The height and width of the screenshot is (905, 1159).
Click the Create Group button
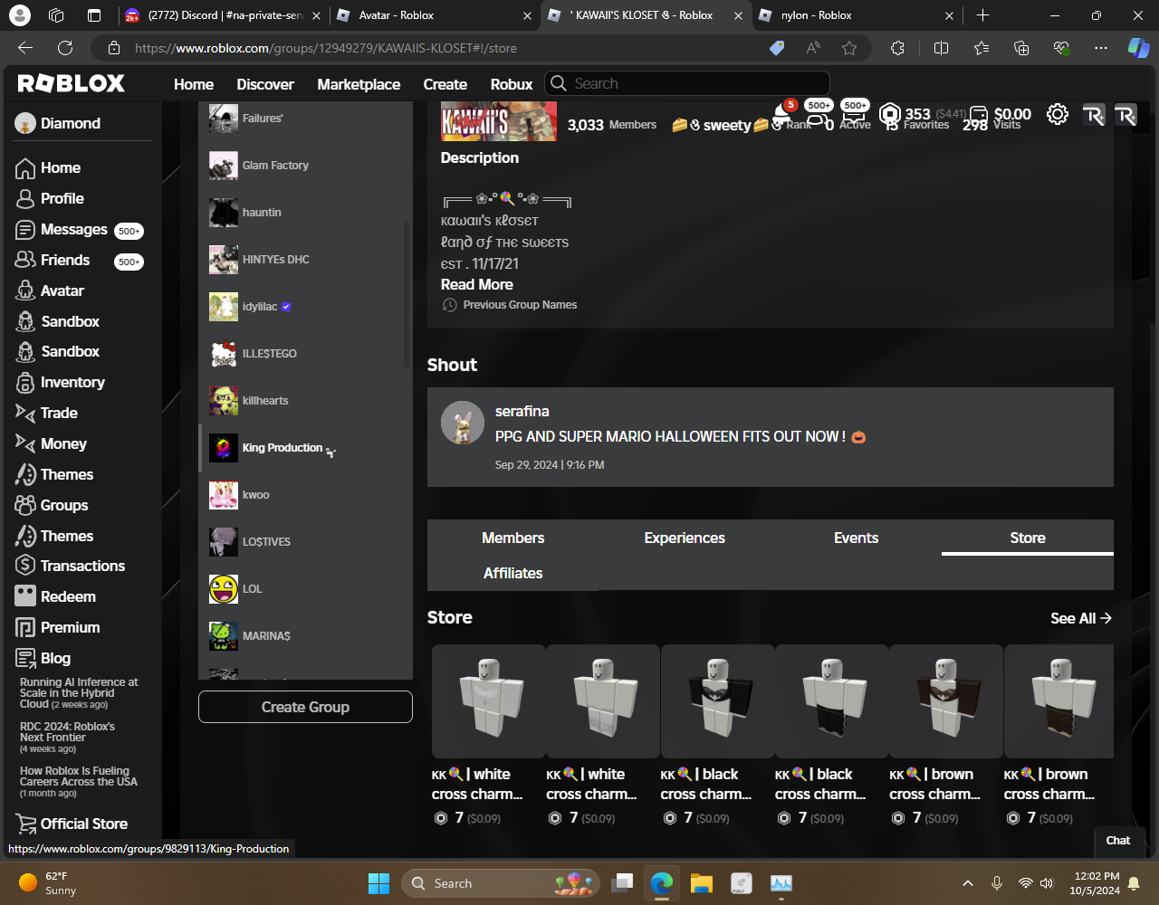coord(305,707)
